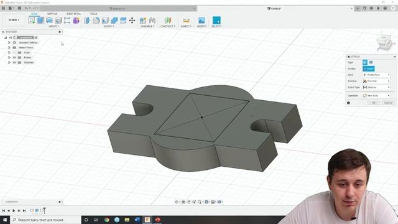The height and width of the screenshot is (224, 398).
Task: Select the Offset Plane construct tool
Action: click(x=168, y=21)
